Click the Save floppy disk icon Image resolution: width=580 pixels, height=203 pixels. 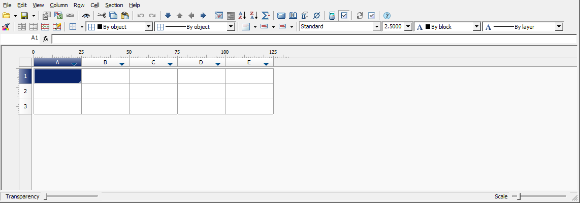pyautogui.click(x=24, y=16)
